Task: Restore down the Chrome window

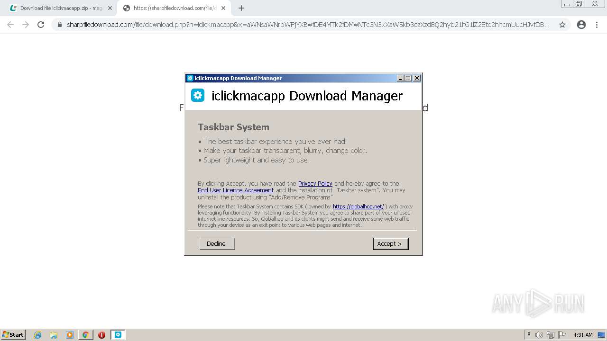Action: [579, 4]
